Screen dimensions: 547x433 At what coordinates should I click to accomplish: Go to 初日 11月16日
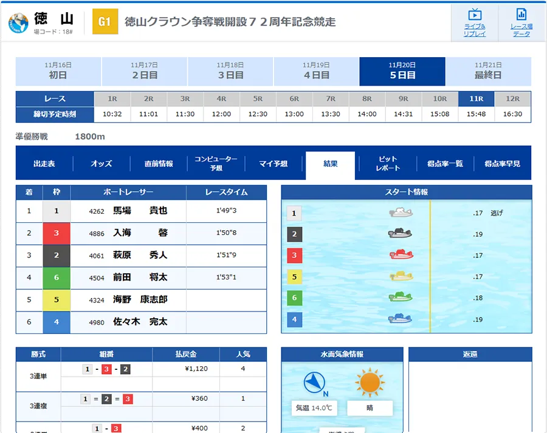coord(58,72)
